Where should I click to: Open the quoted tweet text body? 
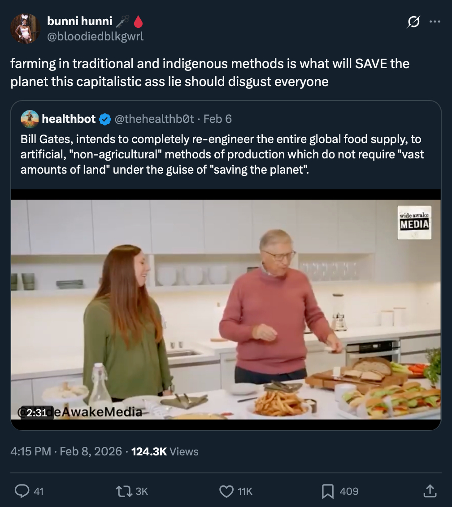coord(222,155)
